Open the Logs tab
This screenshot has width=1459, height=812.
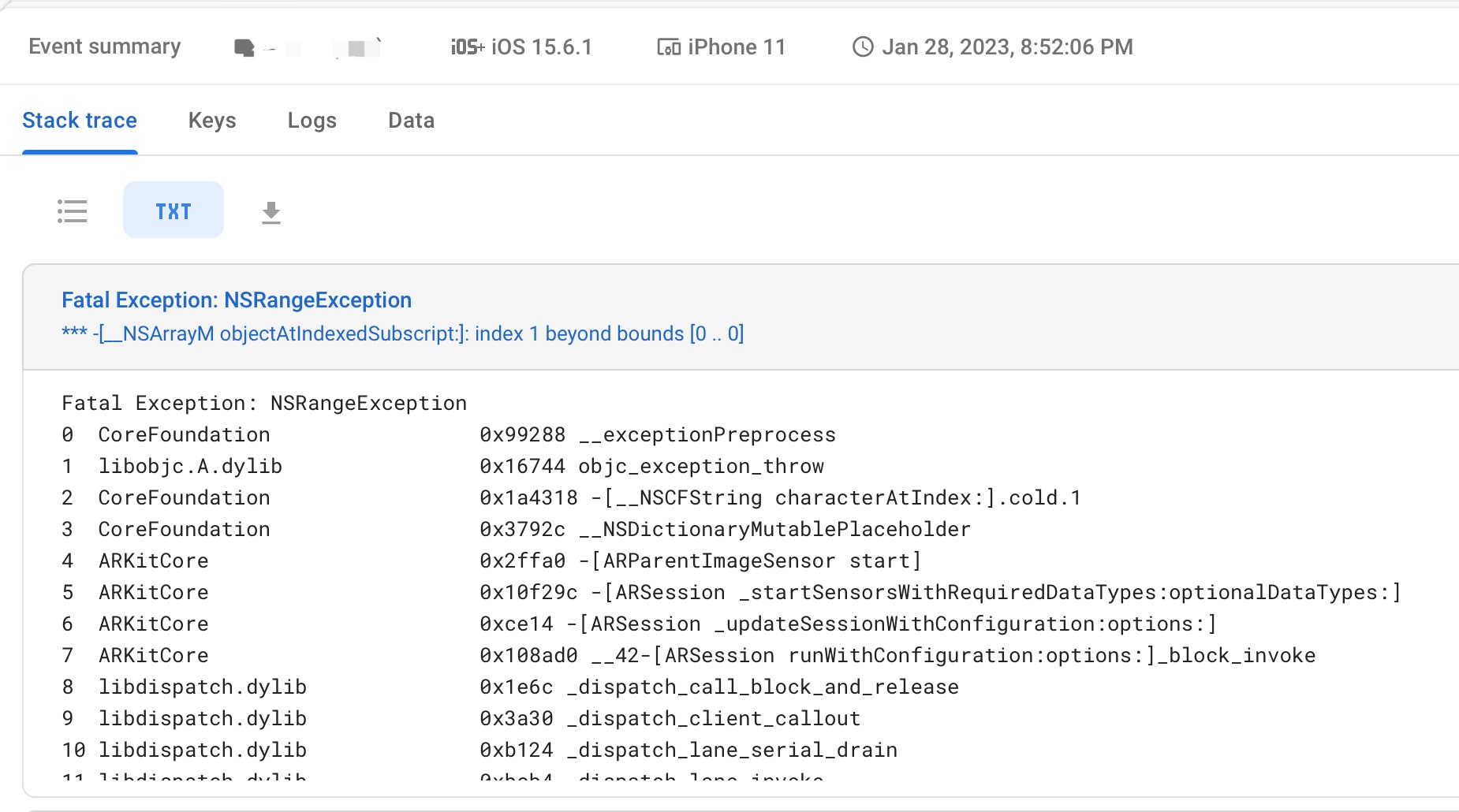point(312,121)
